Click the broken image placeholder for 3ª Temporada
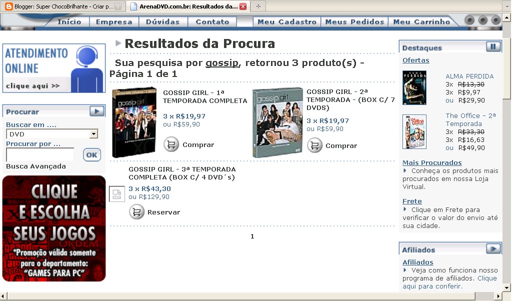 [x=117, y=194]
